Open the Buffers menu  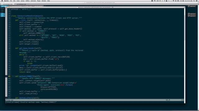pyautogui.click(x=28, y=1)
